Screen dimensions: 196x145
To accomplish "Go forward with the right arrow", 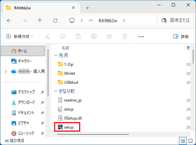I will (x=24, y=21).
